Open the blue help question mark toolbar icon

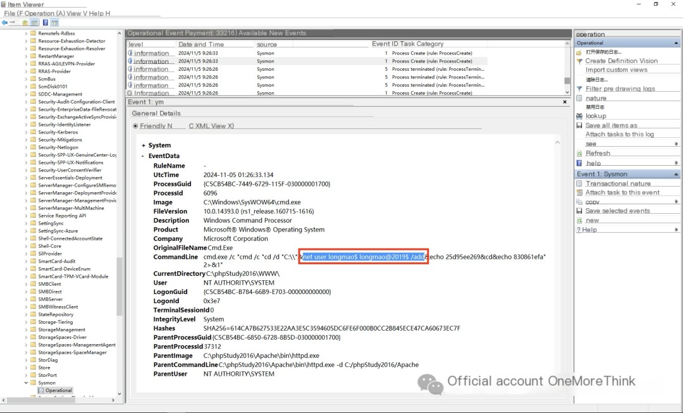46,23
